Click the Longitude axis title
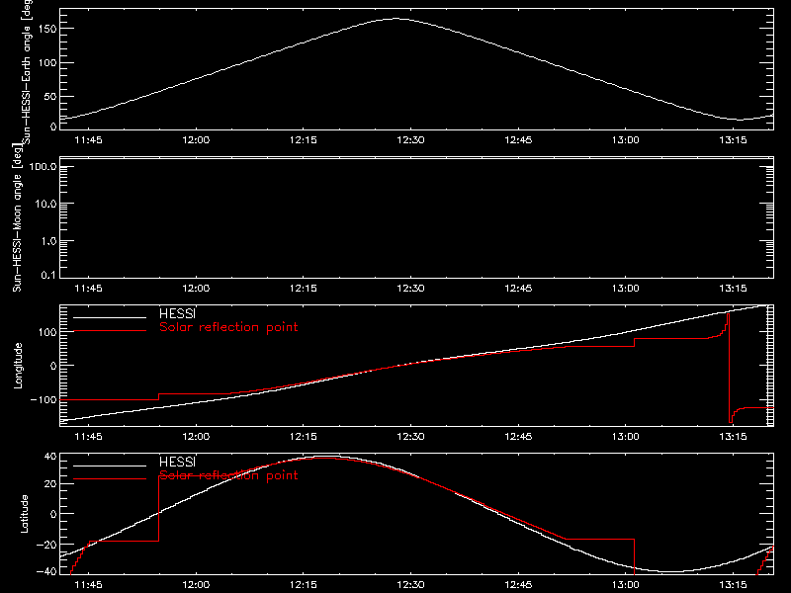The image size is (791, 593). tap(18, 366)
